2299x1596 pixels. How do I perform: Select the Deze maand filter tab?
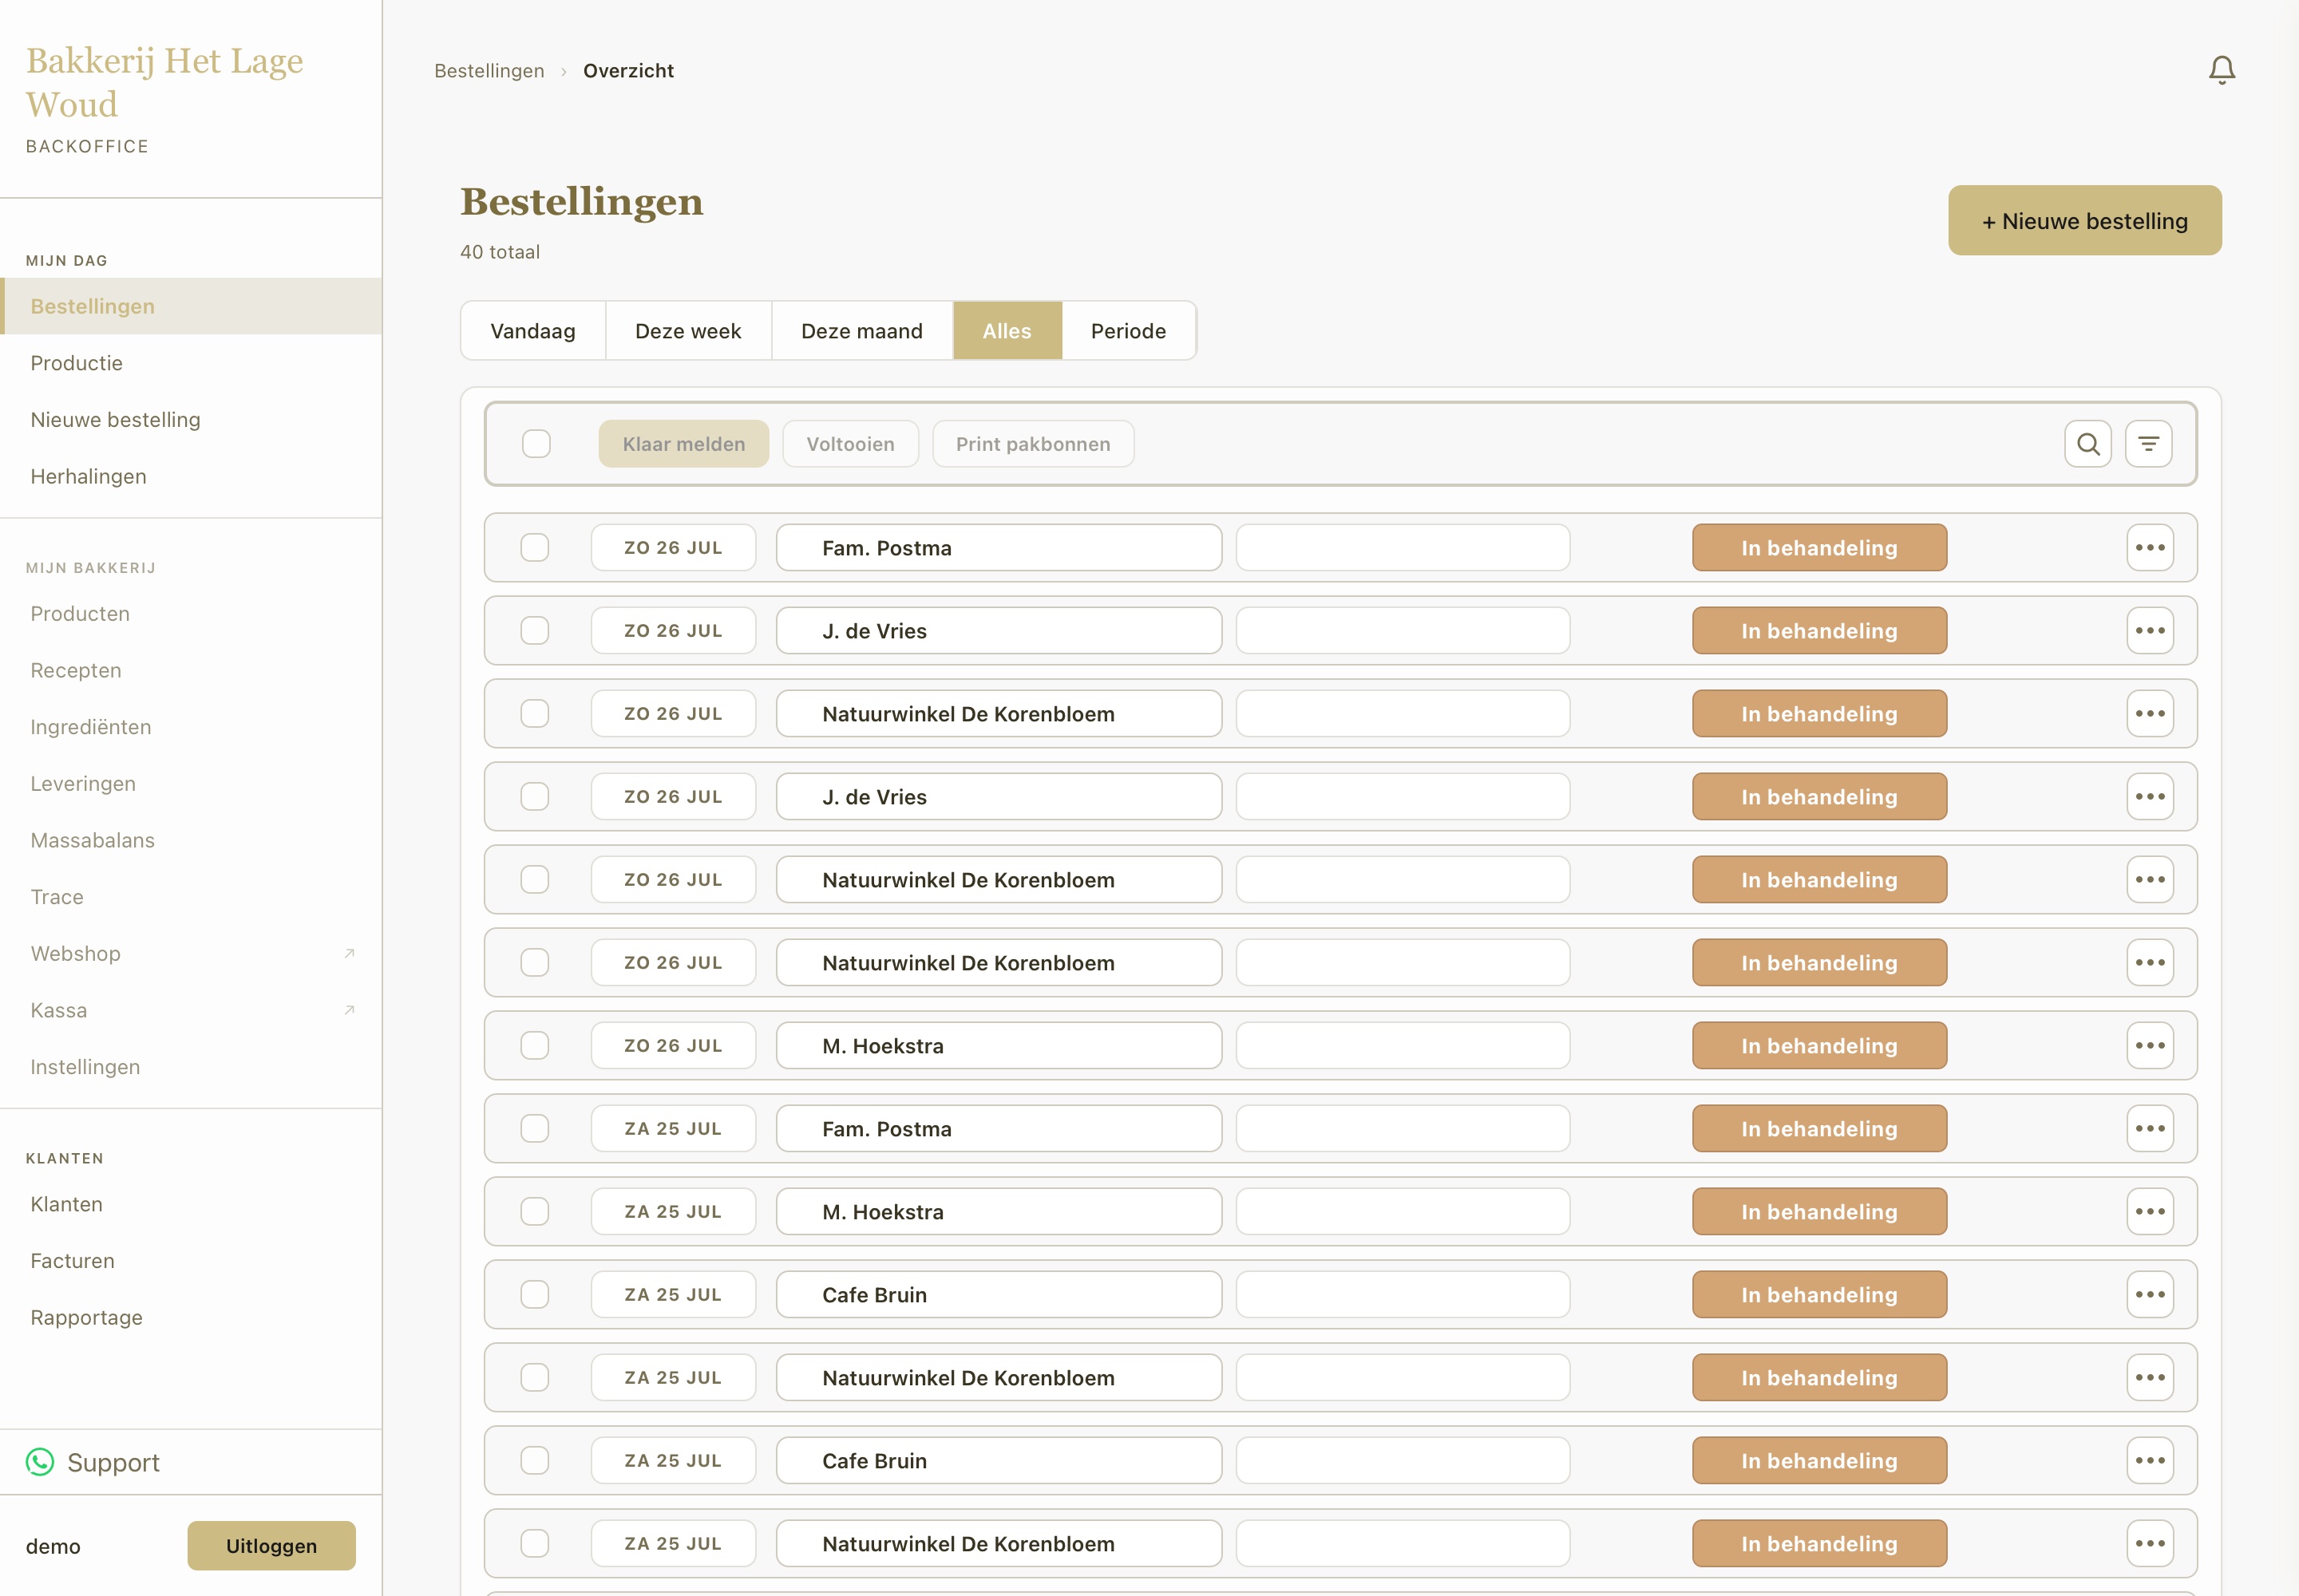point(861,331)
